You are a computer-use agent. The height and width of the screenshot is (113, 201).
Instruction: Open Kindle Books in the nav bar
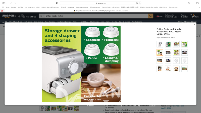tap(137, 22)
